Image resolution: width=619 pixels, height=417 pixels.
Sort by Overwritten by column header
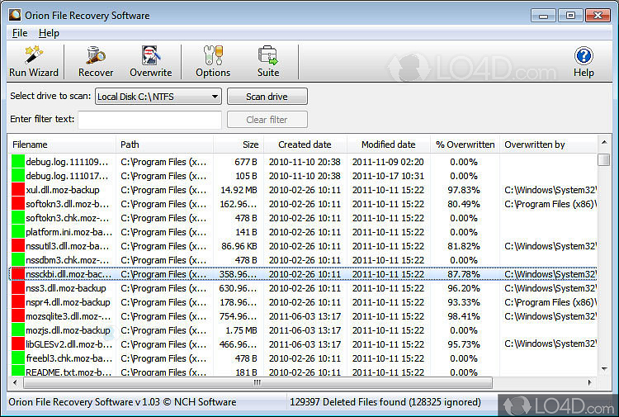548,145
